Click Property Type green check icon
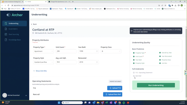 click(134, 53)
